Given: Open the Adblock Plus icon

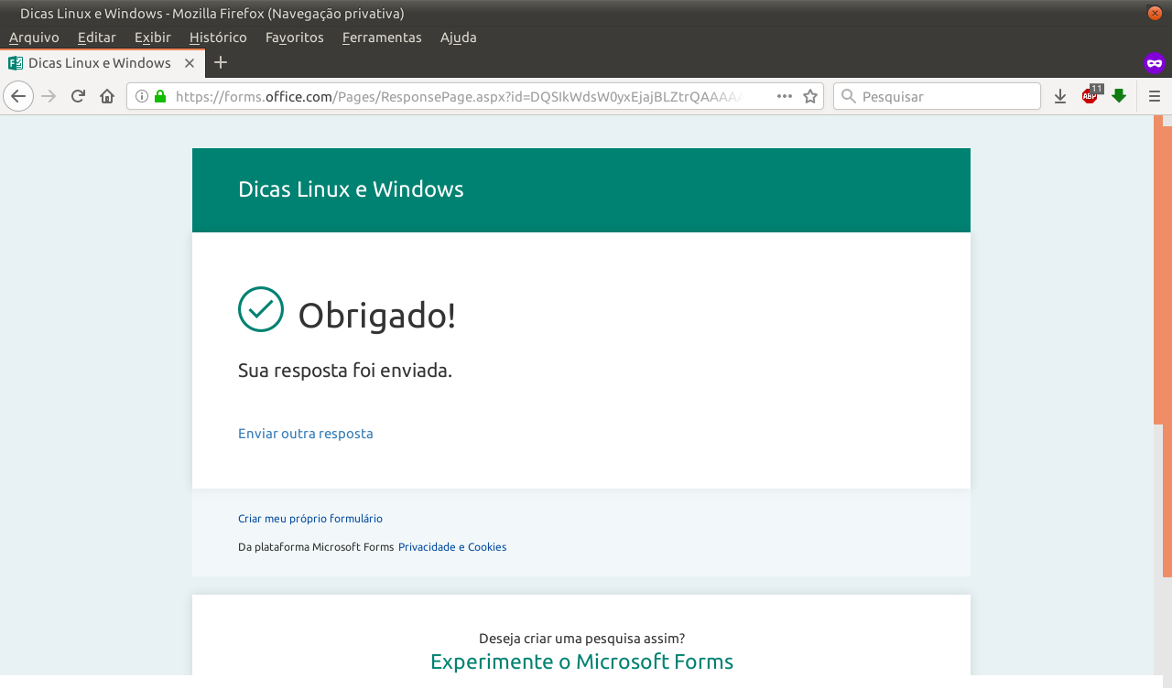Looking at the screenshot, I should pos(1089,95).
